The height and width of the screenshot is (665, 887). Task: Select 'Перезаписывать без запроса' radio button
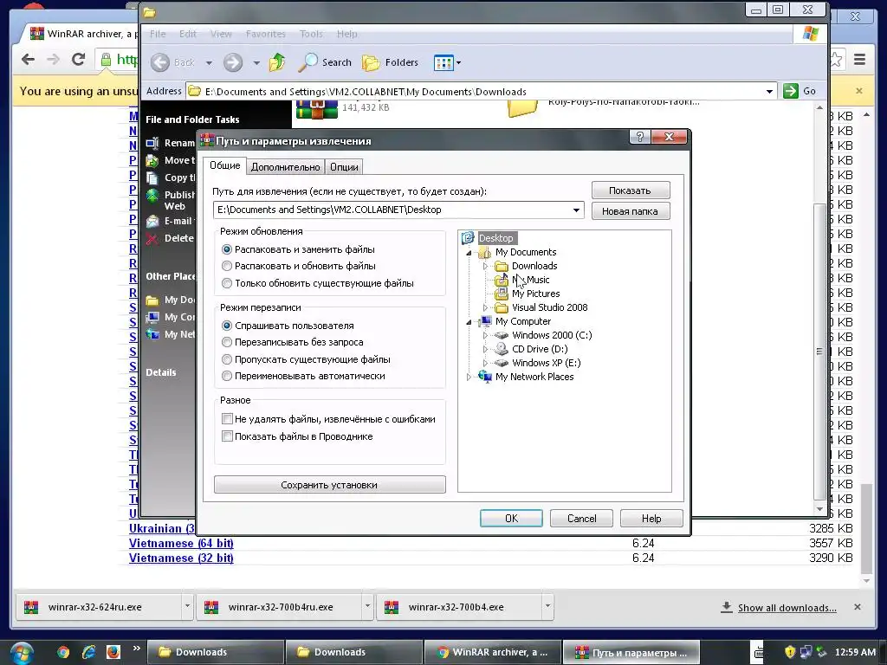pyautogui.click(x=227, y=342)
